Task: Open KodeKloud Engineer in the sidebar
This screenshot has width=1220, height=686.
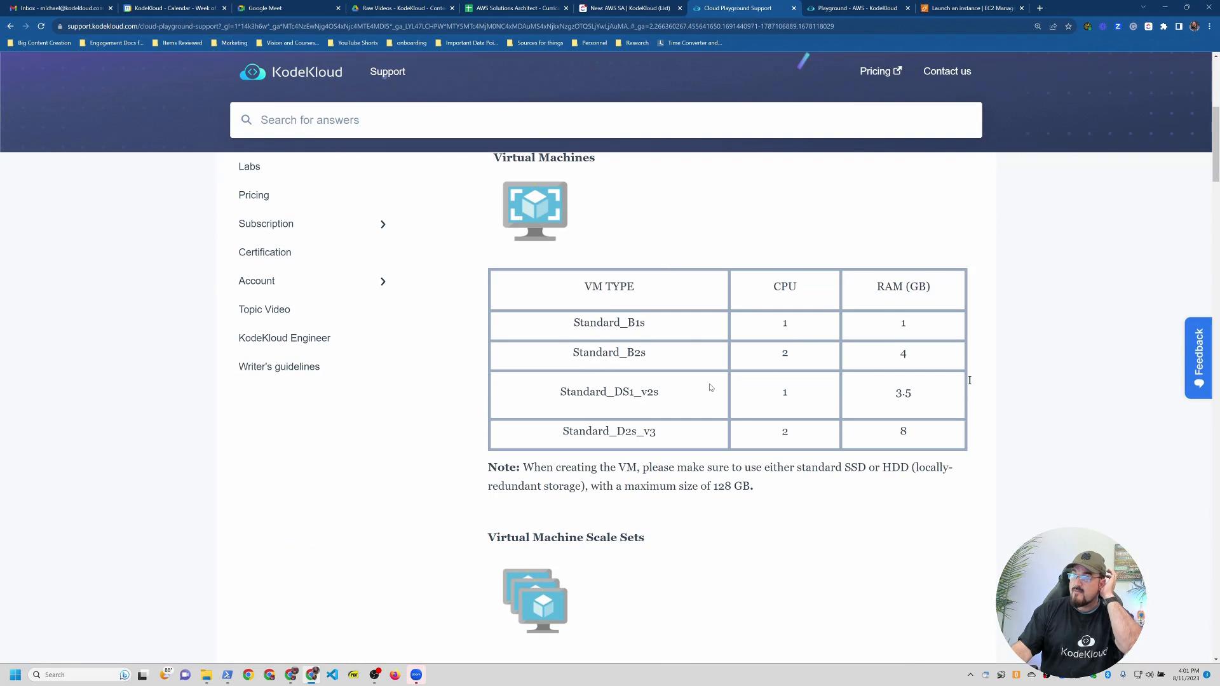Action: click(x=284, y=338)
